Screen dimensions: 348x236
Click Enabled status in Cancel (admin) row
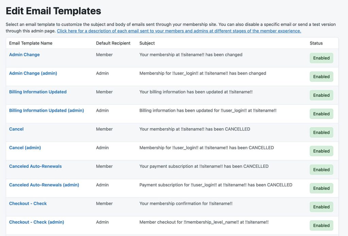coord(321,151)
